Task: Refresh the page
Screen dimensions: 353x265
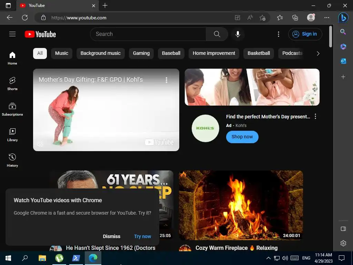Action: (25, 18)
